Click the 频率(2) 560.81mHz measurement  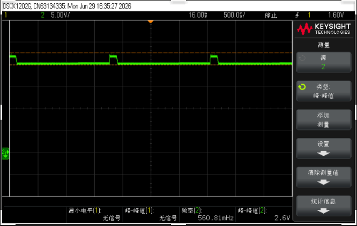click(207, 214)
